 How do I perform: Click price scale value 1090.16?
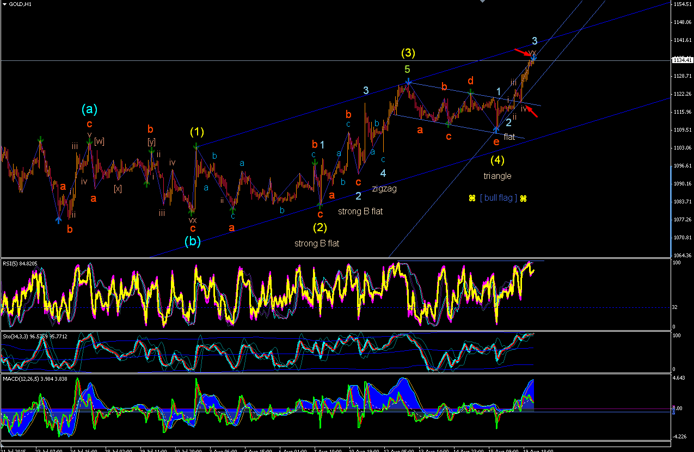[682, 184]
